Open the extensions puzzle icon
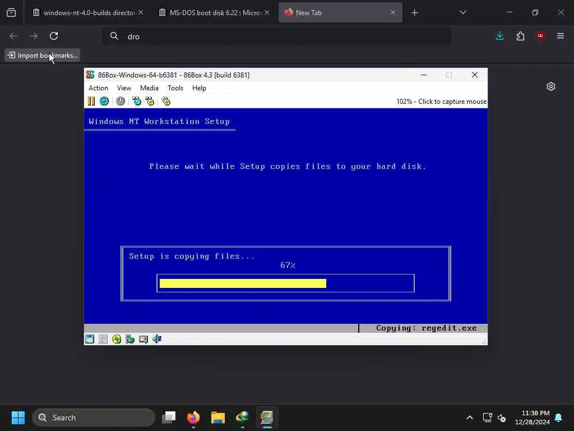 tap(520, 36)
